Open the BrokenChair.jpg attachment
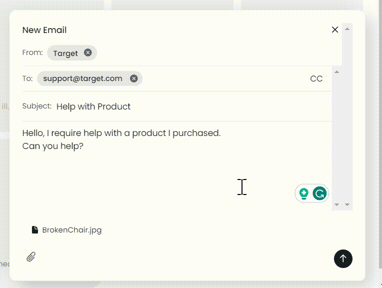The height and width of the screenshot is (288, 382). (x=71, y=230)
